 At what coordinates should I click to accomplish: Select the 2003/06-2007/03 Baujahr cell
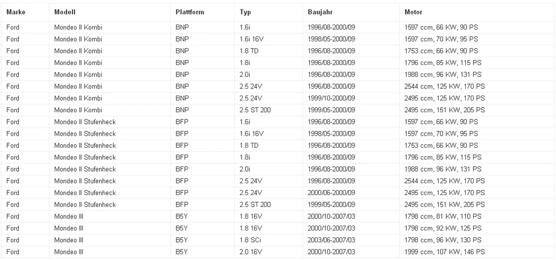click(351, 240)
